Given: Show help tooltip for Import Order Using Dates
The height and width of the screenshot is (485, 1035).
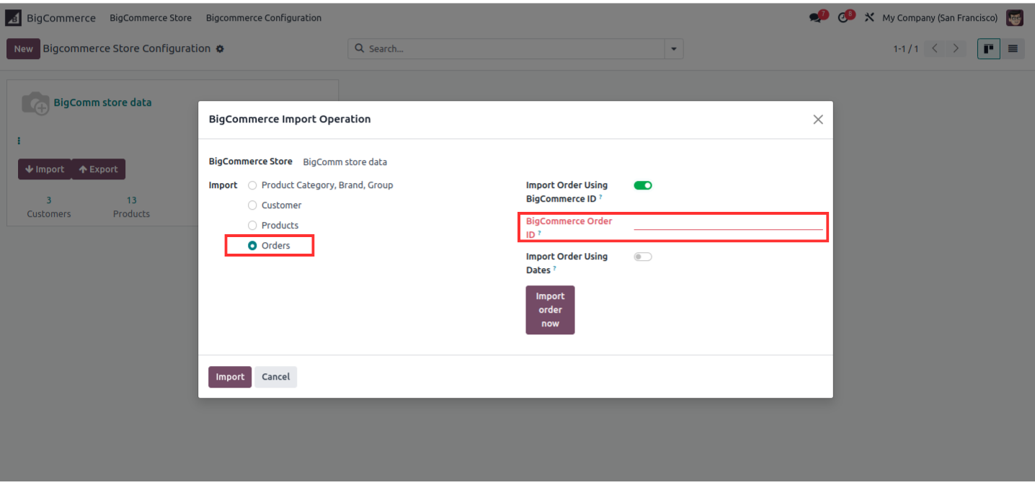Looking at the screenshot, I should pyautogui.click(x=554, y=268).
